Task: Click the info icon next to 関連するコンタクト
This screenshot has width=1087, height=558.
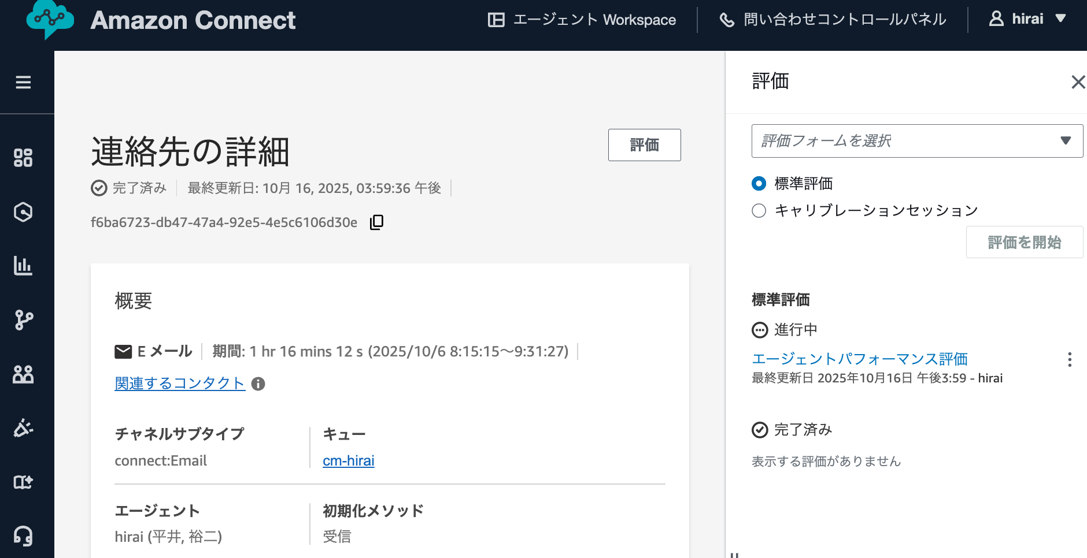Action: pos(259,384)
